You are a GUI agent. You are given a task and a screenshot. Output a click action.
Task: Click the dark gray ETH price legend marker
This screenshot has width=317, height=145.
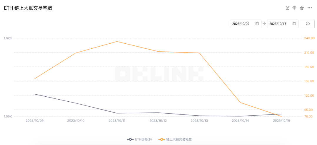[x=130, y=139]
